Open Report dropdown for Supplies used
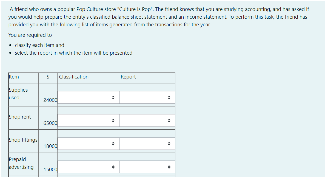Screen dimensions: 325x177 coord(147,97)
